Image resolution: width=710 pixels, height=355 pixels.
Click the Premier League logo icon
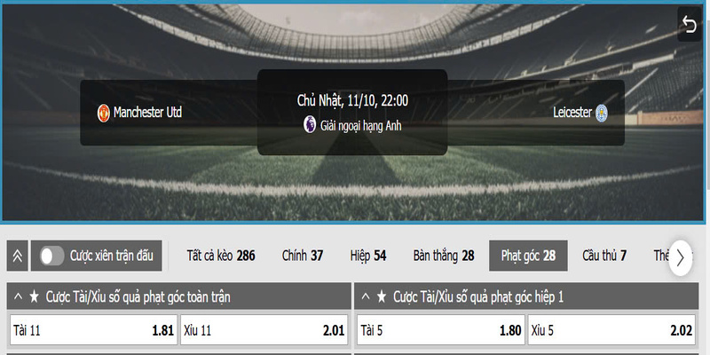pos(310,124)
